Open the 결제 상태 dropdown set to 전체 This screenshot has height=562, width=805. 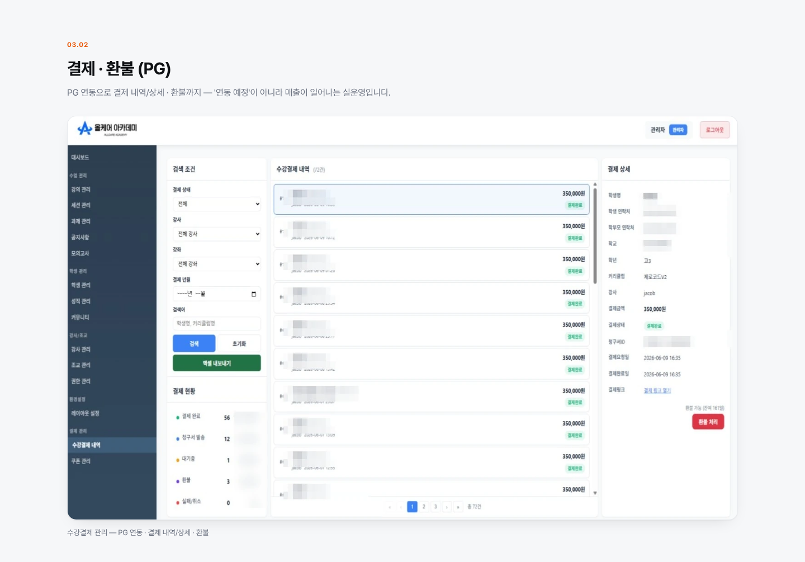click(217, 204)
